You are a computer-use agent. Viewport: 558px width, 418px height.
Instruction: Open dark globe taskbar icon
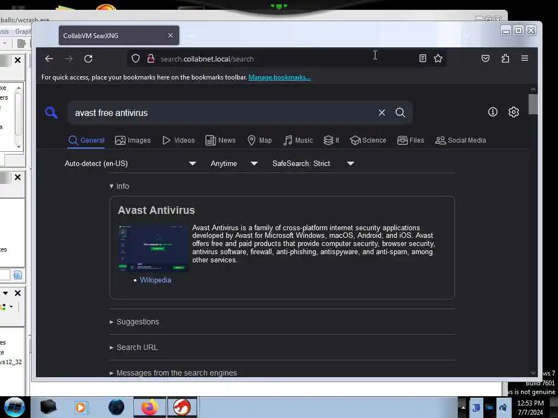pyautogui.click(x=117, y=407)
